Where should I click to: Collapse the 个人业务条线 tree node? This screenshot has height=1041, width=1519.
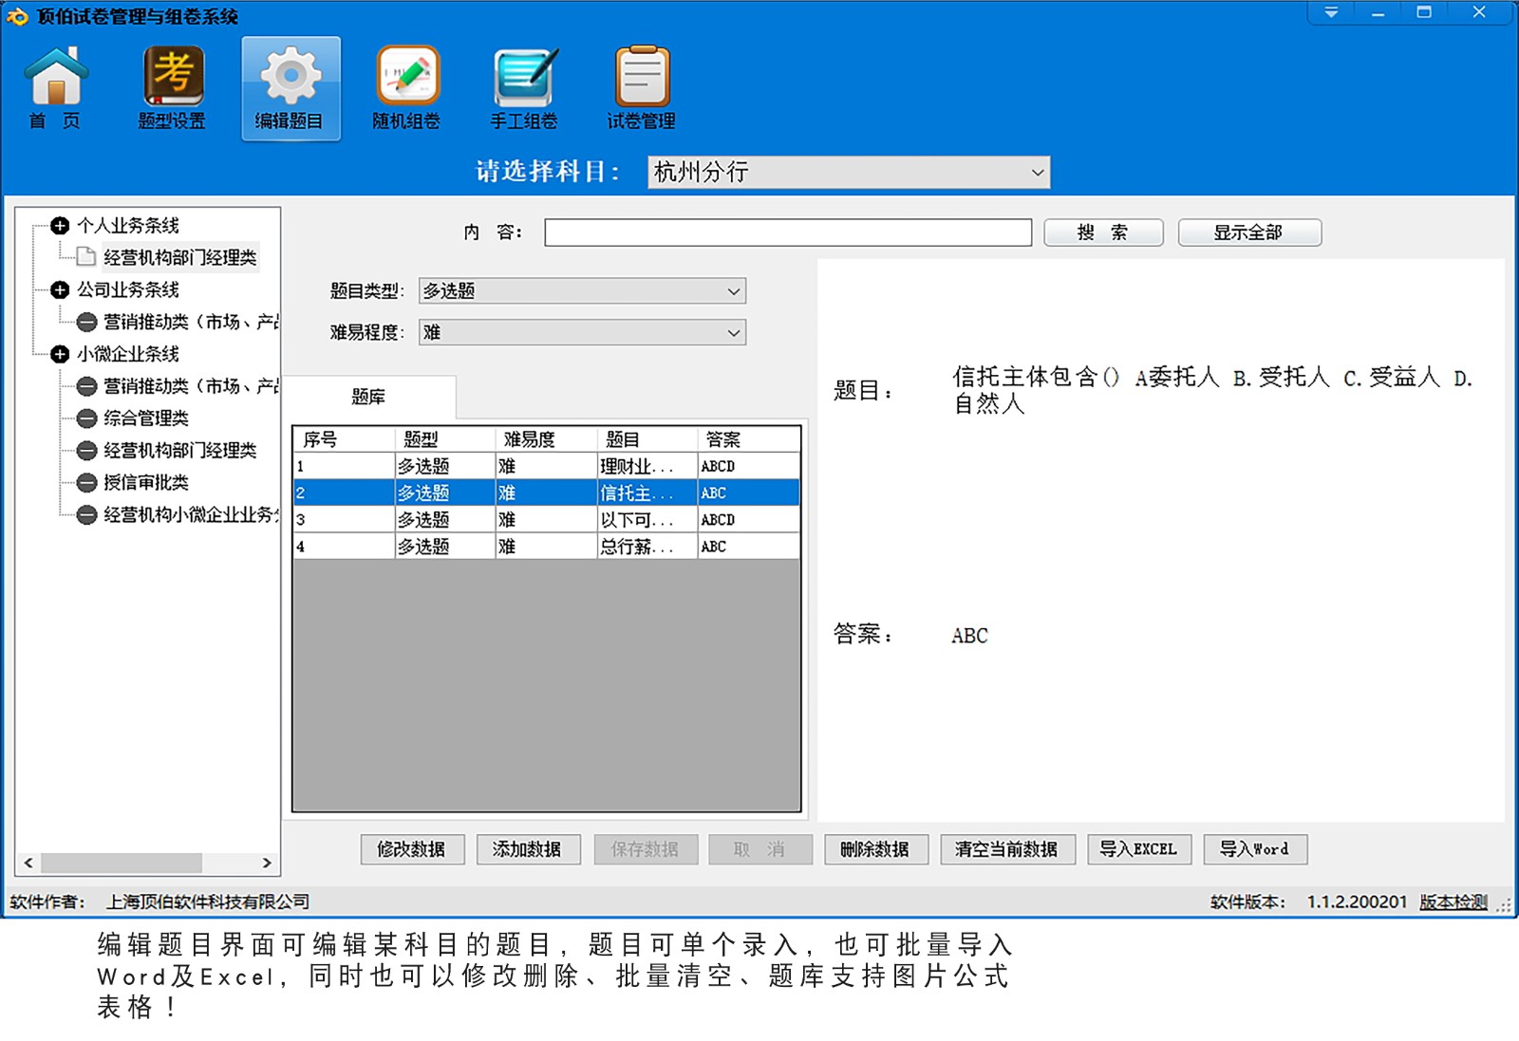[60, 226]
